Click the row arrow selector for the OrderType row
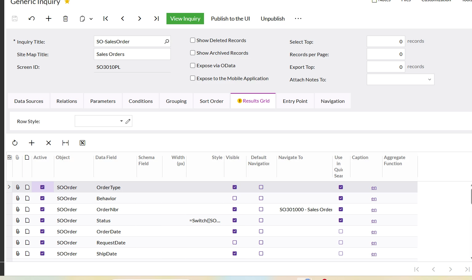 [x=9, y=187]
